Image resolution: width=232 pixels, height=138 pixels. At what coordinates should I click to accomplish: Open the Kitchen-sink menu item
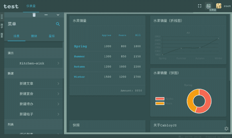coord(33,63)
